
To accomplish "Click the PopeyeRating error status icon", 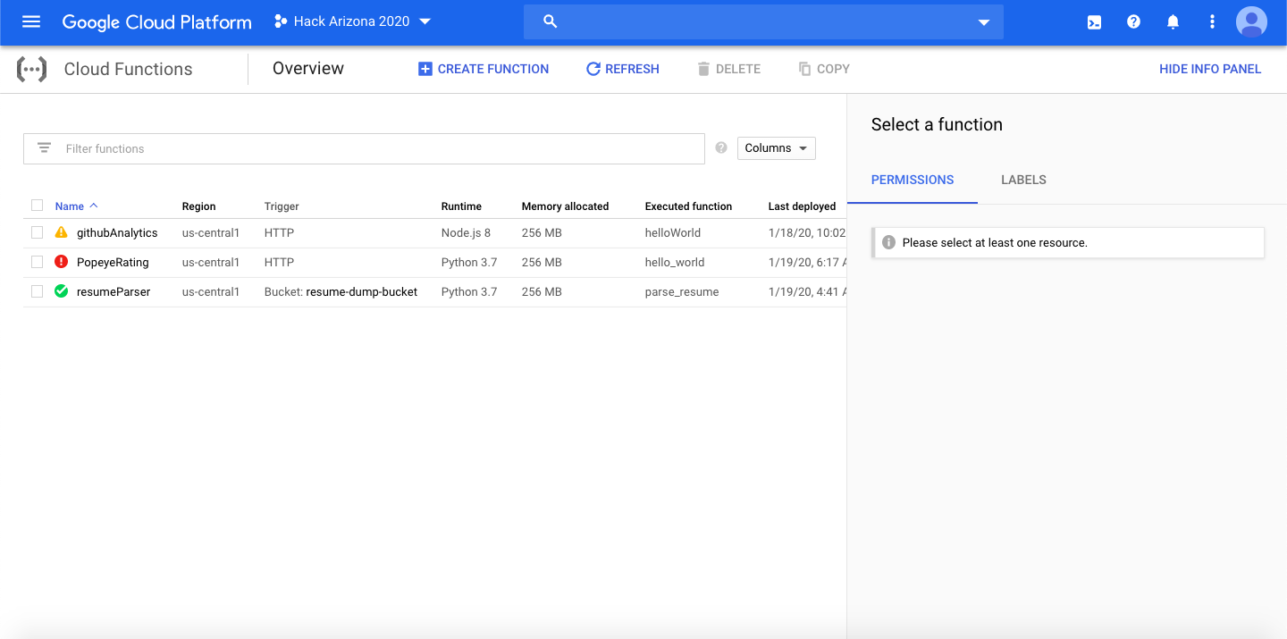I will click(61, 262).
